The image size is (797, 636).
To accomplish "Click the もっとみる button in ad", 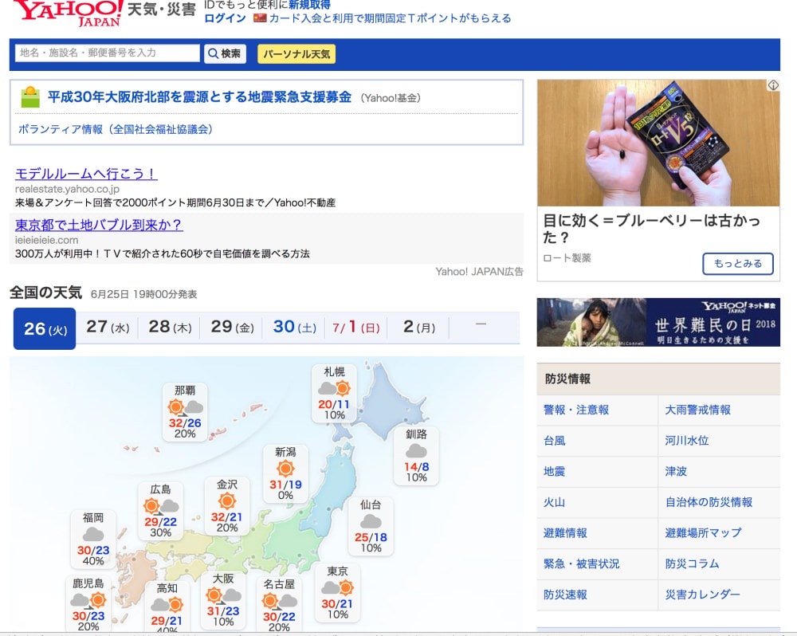I will coord(737,264).
